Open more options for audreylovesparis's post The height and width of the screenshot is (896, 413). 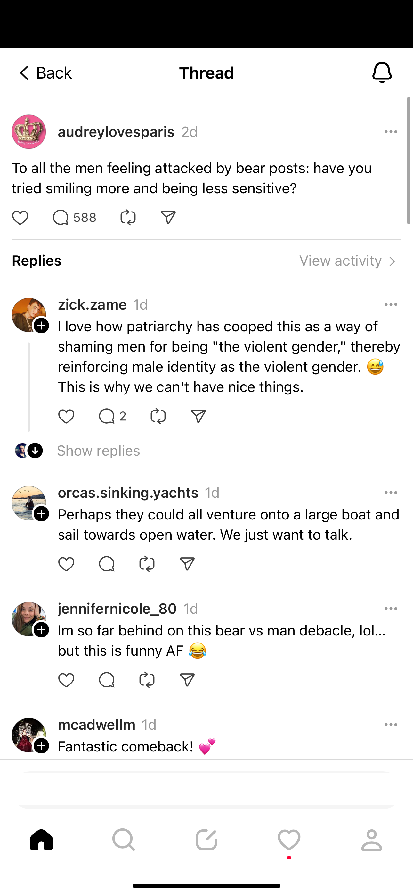pyautogui.click(x=391, y=132)
